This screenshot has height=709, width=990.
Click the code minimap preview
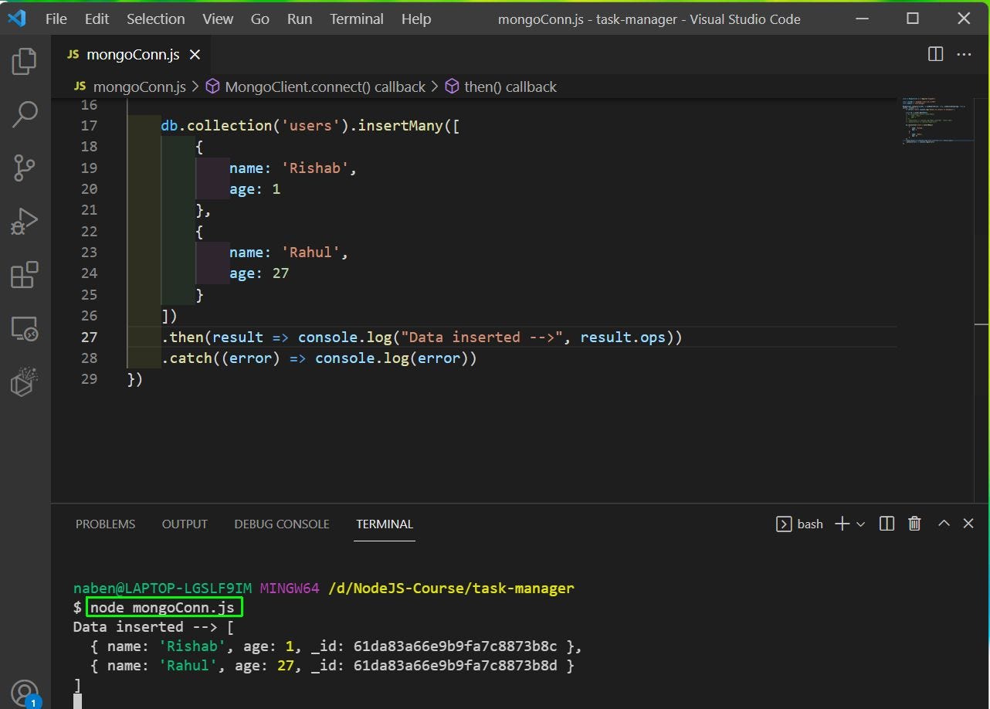click(937, 120)
